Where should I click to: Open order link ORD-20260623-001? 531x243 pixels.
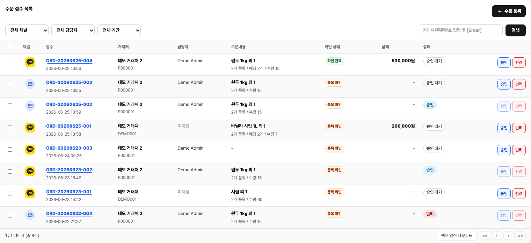pyautogui.click(x=69, y=192)
